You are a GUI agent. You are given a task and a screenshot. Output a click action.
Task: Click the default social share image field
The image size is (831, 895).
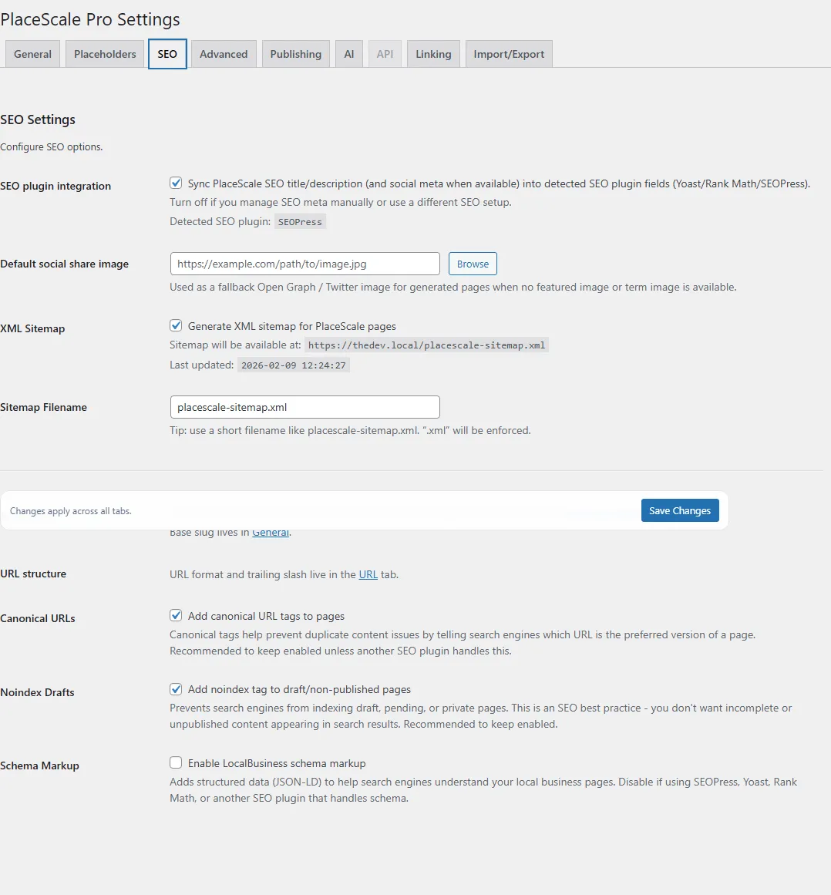click(304, 263)
